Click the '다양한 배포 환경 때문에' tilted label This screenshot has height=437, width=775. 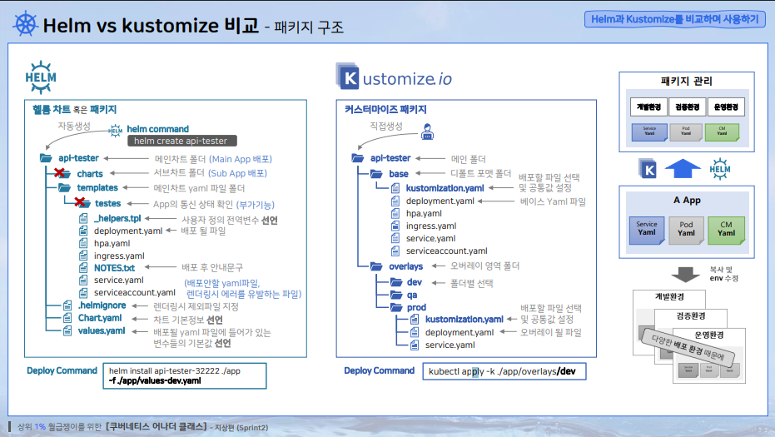point(688,348)
